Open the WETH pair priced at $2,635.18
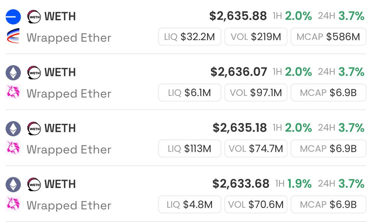The width and height of the screenshot is (372, 222). pos(239,128)
